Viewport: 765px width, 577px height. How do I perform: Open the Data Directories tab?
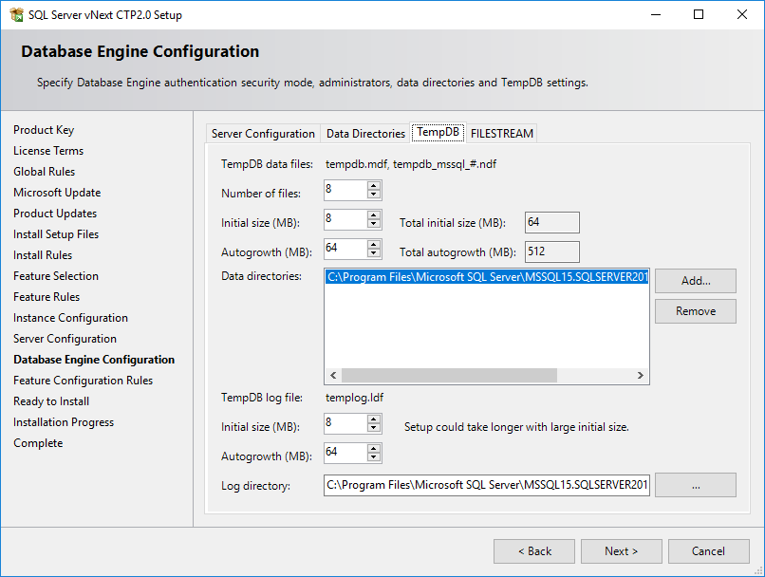pyautogui.click(x=365, y=133)
